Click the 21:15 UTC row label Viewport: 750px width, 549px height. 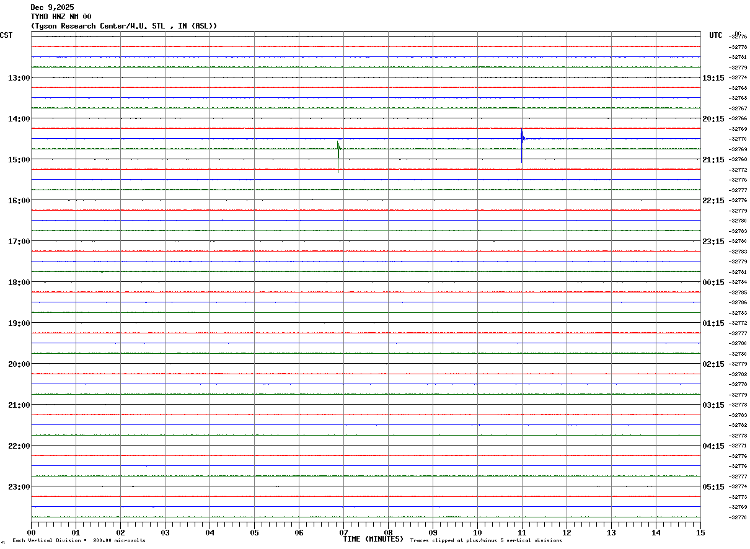[713, 159]
